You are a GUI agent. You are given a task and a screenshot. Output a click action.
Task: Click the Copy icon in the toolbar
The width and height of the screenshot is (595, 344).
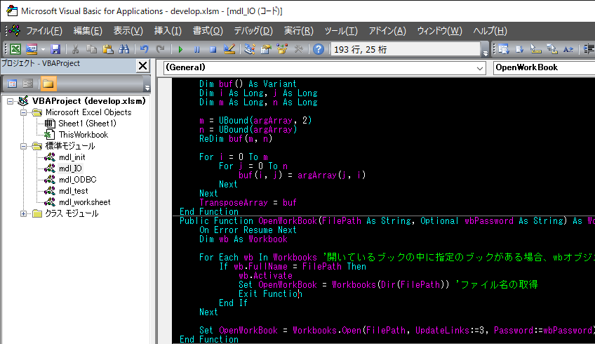click(91, 49)
